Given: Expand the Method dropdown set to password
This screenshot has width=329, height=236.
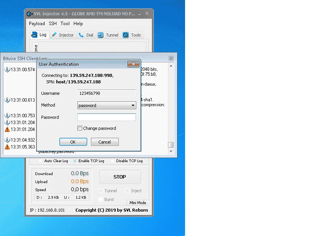Looking at the screenshot, I should tap(107, 105).
